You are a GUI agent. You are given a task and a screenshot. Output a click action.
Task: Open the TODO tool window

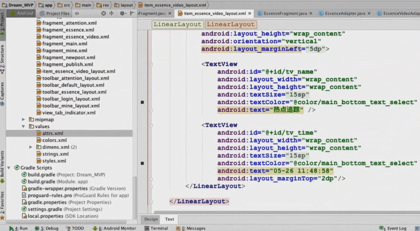(75, 228)
